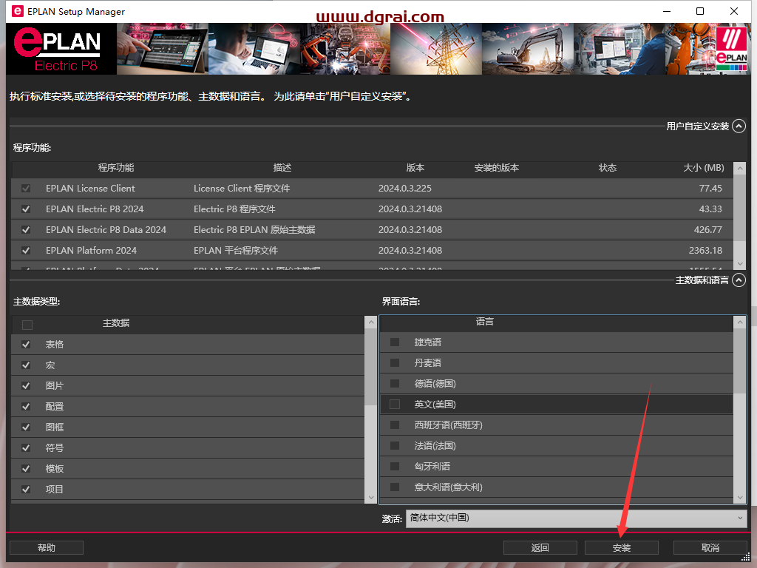This screenshot has width=757, height=568.
Task: Click the EPLAN Electric P8 logo
Action: [61, 49]
